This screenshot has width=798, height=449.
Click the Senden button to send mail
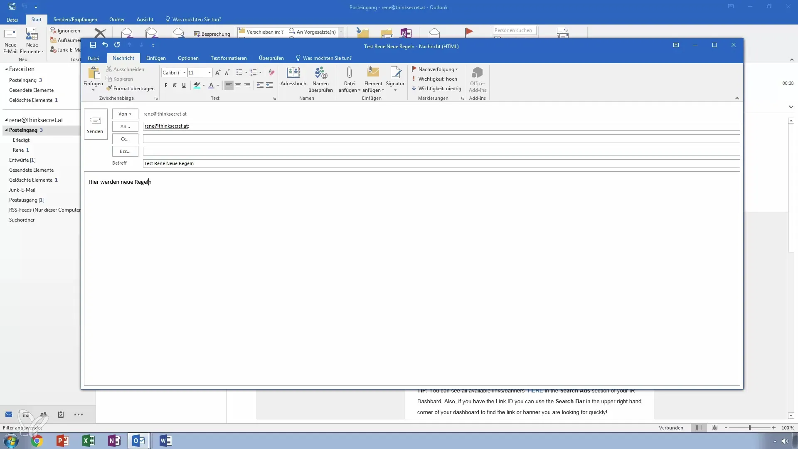95,124
